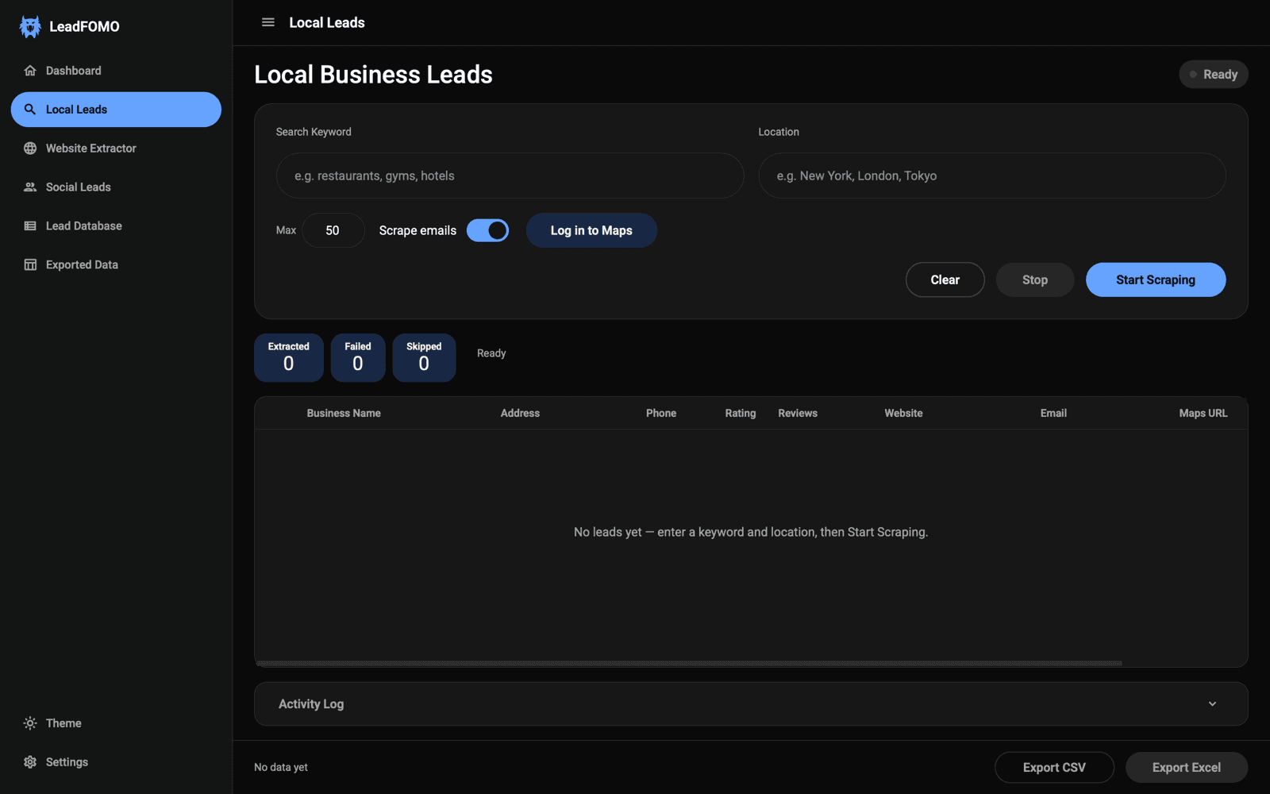Focus the Location input field
The height and width of the screenshot is (794, 1270).
pos(992,175)
